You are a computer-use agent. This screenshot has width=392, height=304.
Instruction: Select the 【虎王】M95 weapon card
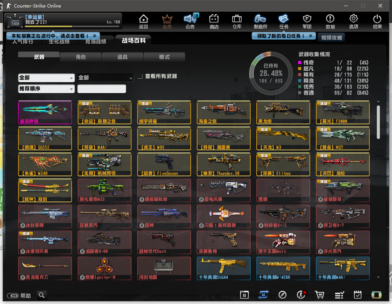pyautogui.click(x=164, y=138)
